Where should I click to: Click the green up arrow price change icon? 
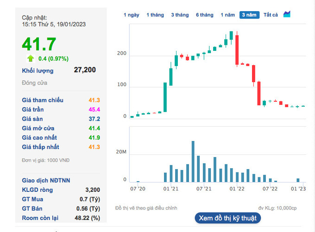coord(31,58)
